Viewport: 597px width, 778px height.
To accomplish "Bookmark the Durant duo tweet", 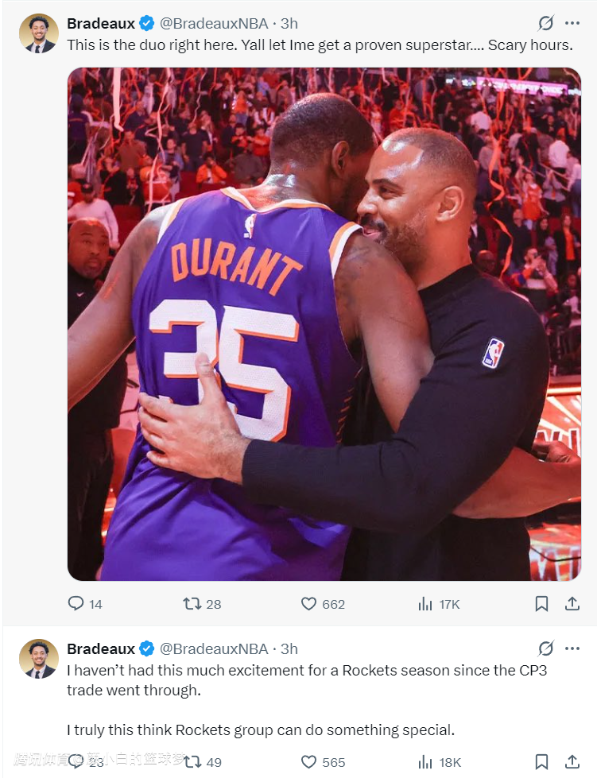I will (x=541, y=604).
